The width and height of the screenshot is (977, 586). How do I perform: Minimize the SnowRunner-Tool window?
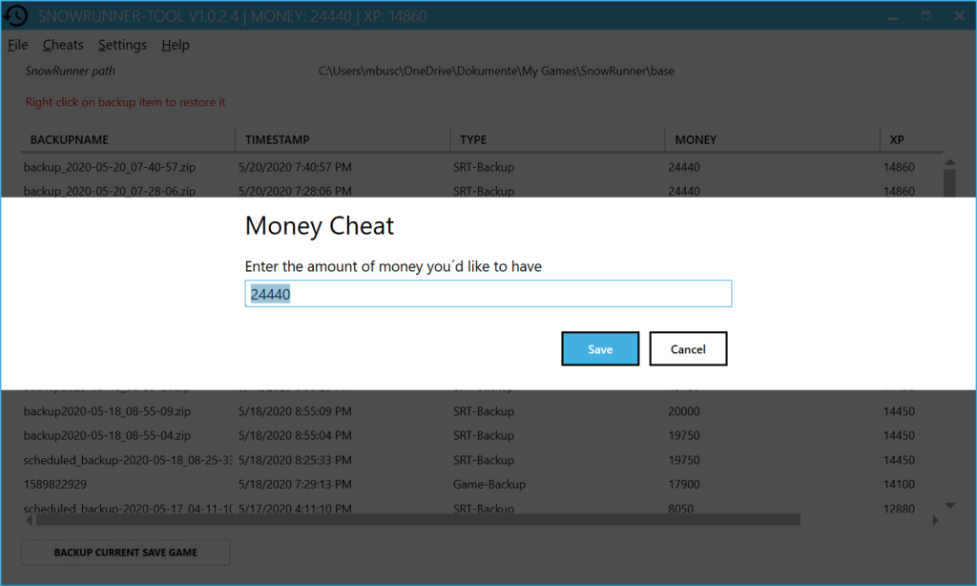point(893,16)
